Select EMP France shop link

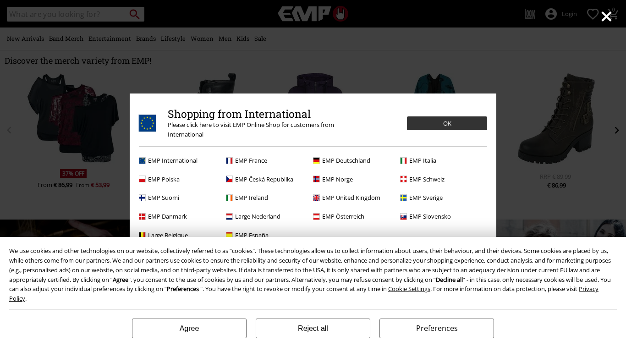251,160
